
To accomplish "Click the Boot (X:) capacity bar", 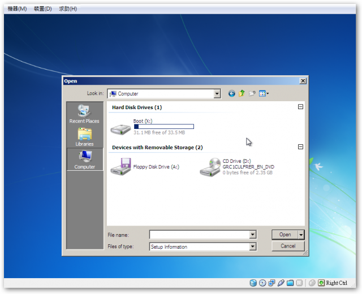I will [x=164, y=127].
